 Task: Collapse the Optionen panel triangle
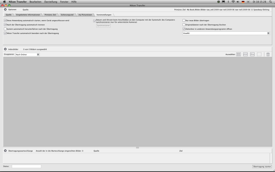pyautogui.click(x=5, y=9)
